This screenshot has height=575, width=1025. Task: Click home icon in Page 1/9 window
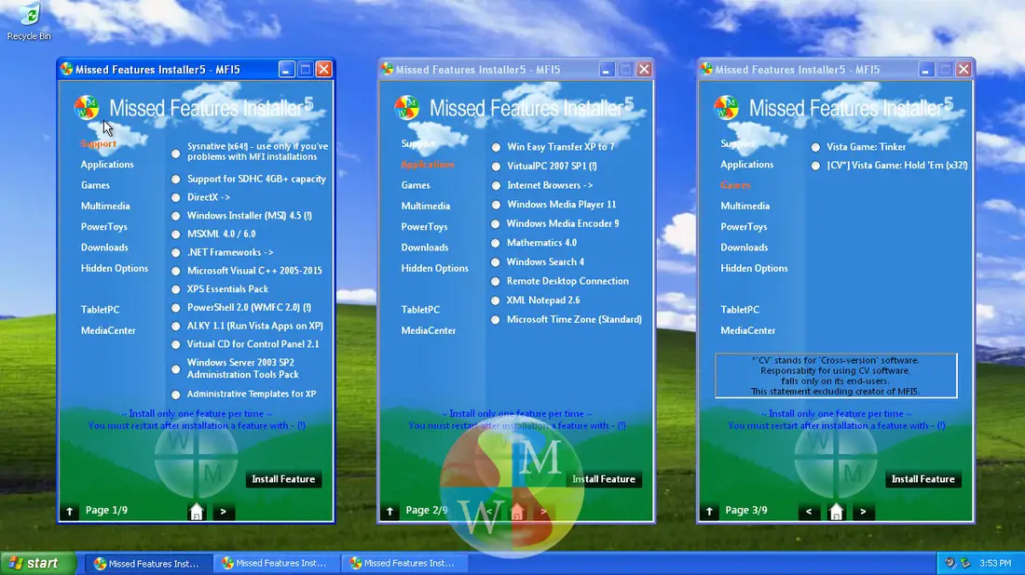click(x=196, y=512)
